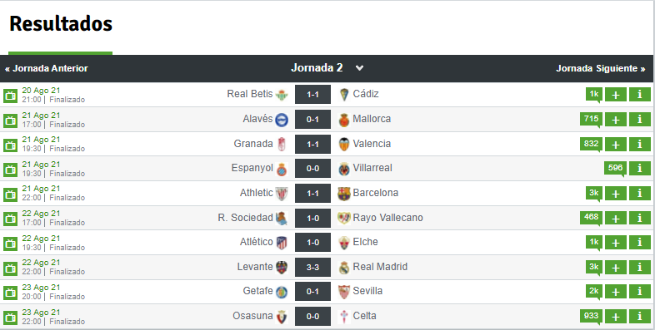
Task: Go to Jornada Anterior
Action: (47, 68)
